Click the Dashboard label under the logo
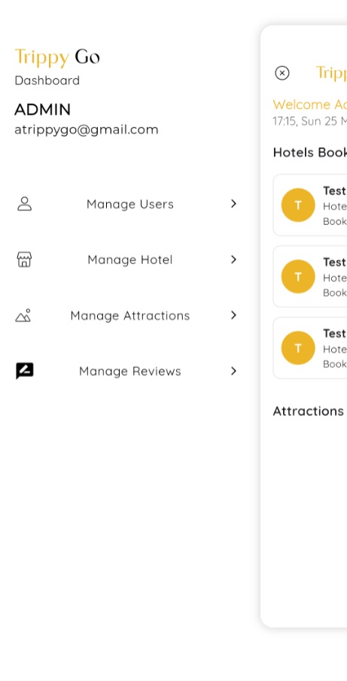The width and height of the screenshot is (347, 681). pyautogui.click(x=47, y=81)
